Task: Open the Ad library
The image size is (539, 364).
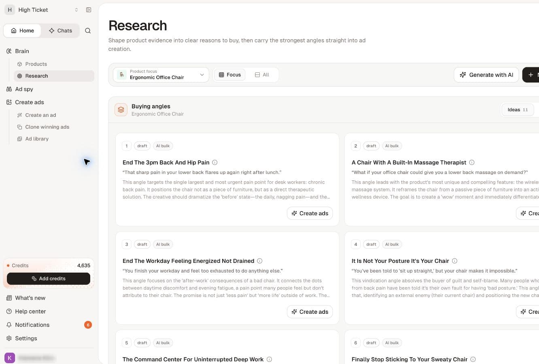Action: tap(37, 139)
